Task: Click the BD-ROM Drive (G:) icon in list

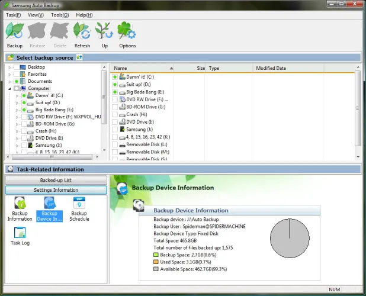Action: tap(123, 107)
